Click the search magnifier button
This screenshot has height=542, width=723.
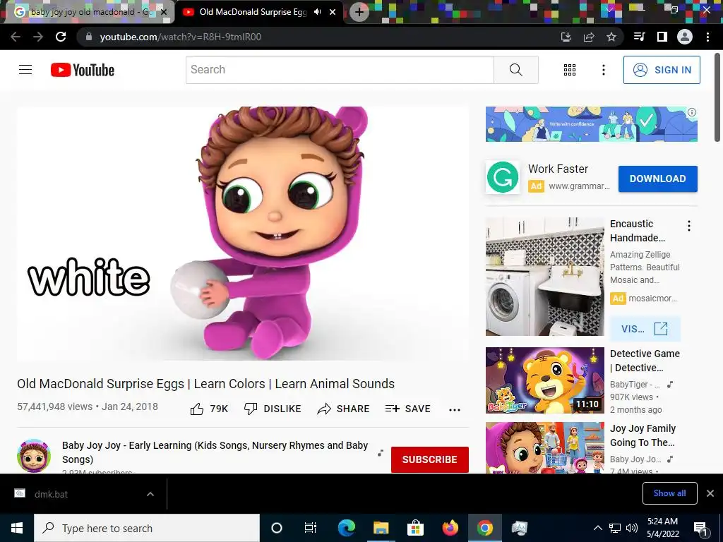click(x=516, y=70)
